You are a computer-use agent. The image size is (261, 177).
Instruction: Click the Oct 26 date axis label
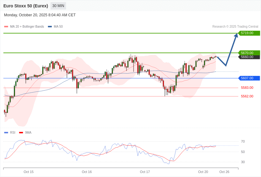click(x=224, y=172)
